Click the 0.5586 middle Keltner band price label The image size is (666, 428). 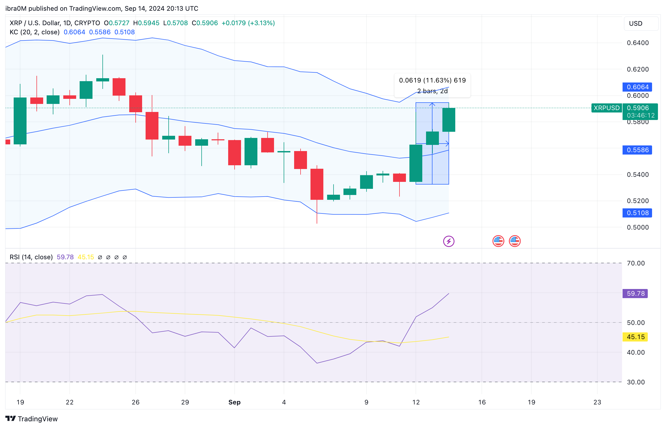click(x=637, y=150)
